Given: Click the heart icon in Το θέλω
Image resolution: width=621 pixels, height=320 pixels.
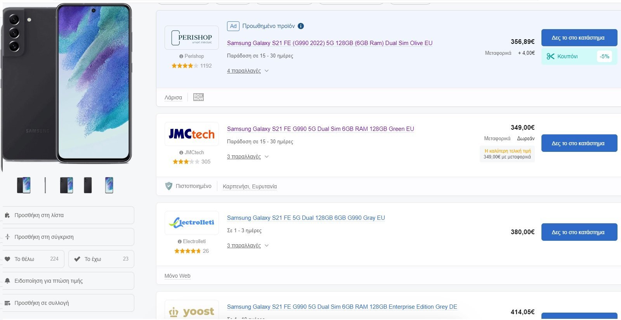Looking at the screenshot, I should point(7,259).
